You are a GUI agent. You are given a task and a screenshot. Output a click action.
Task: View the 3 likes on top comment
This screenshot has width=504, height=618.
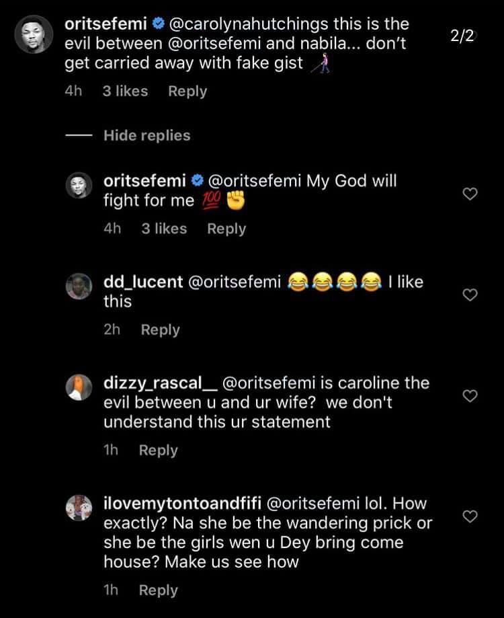(x=125, y=91)
